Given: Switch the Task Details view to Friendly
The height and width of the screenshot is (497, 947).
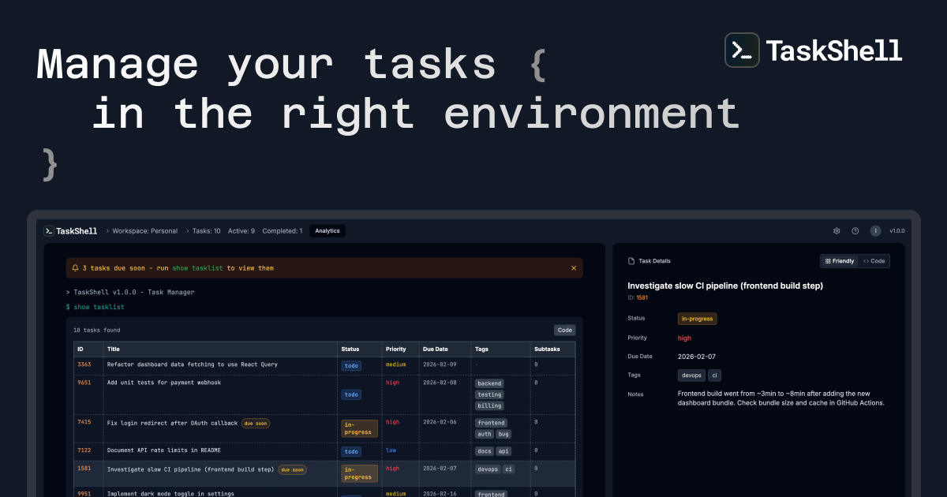Looking at the screenshot, I should (840, 260).
